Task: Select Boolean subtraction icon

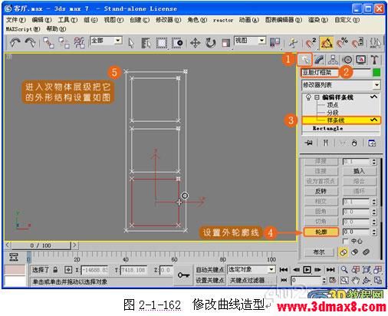Action: pos(354,252)
